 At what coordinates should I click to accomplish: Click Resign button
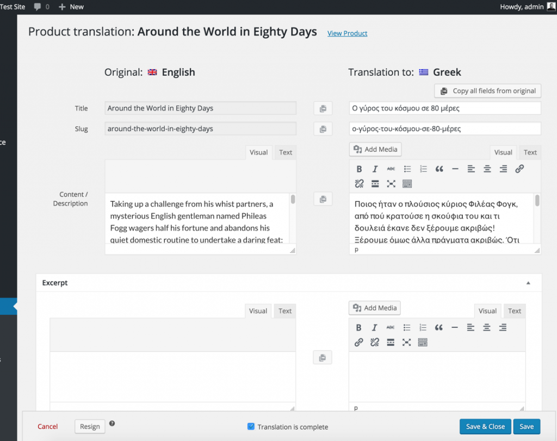90,426
